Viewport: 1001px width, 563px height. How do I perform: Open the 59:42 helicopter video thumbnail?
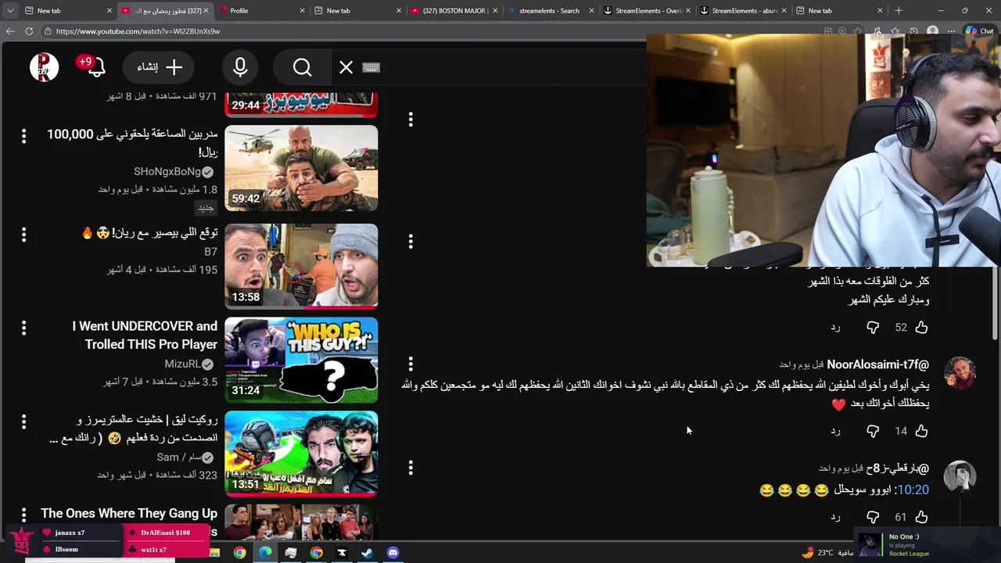(x=301, y=168)
